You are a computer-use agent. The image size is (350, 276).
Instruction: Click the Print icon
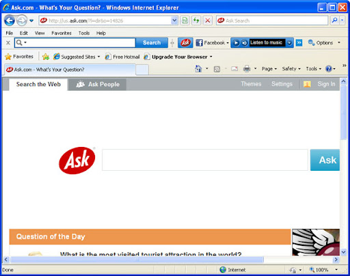pos(247,69)
